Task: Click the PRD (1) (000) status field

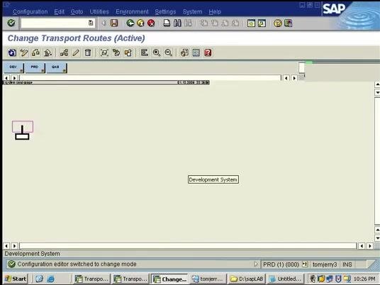Action: [281, 264]
